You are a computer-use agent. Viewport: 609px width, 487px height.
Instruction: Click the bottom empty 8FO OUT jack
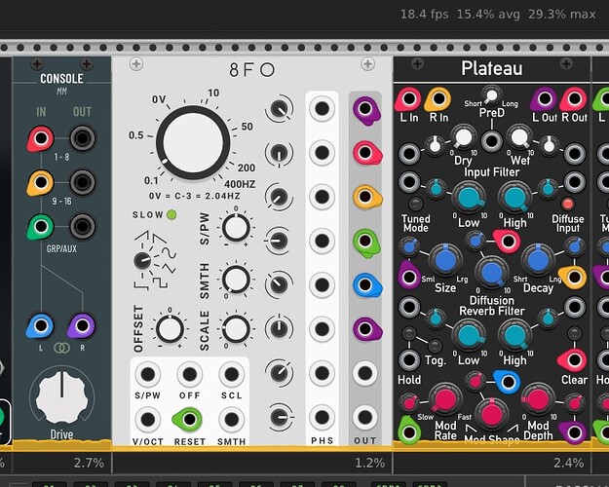coord(365,418)
